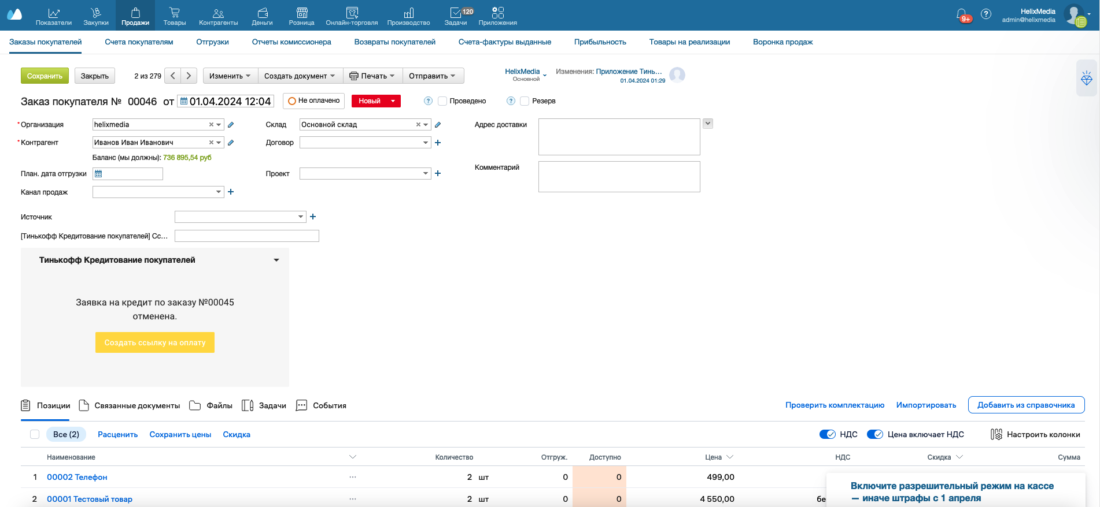Expand the Проект combo box
The height and width of the screenshot is (507, 1100).
pyautogui.click(x=426, y=173)
